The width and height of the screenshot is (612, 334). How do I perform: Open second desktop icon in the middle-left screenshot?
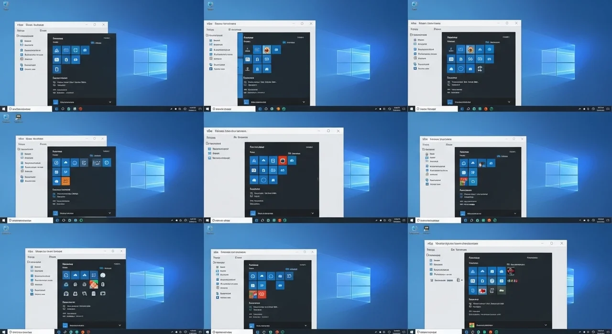(x=19, y=117)
